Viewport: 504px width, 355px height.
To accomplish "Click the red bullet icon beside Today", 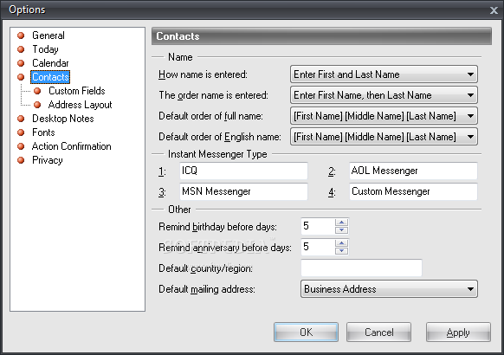I will [x=21, y=49].
